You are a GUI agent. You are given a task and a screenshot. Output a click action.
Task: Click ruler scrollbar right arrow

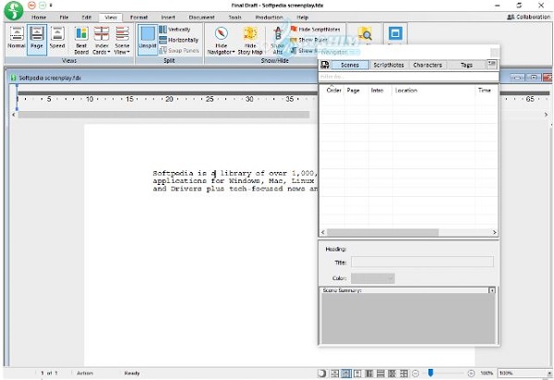point(546,115)
